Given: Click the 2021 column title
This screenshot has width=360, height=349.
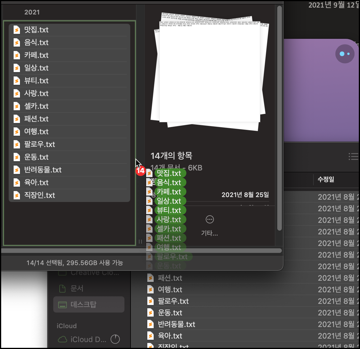Looking at the screenshot, I should coord(32,12).
